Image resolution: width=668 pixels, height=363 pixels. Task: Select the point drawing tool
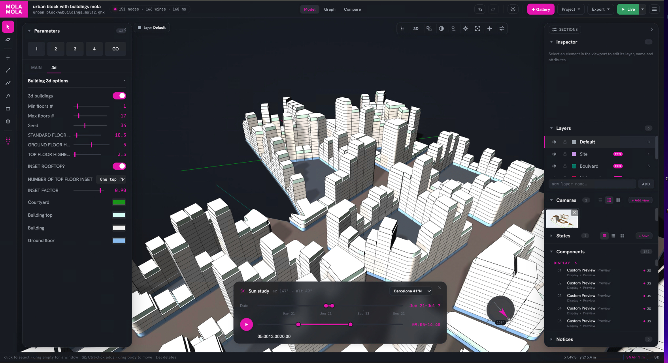[x=8, y=58]
